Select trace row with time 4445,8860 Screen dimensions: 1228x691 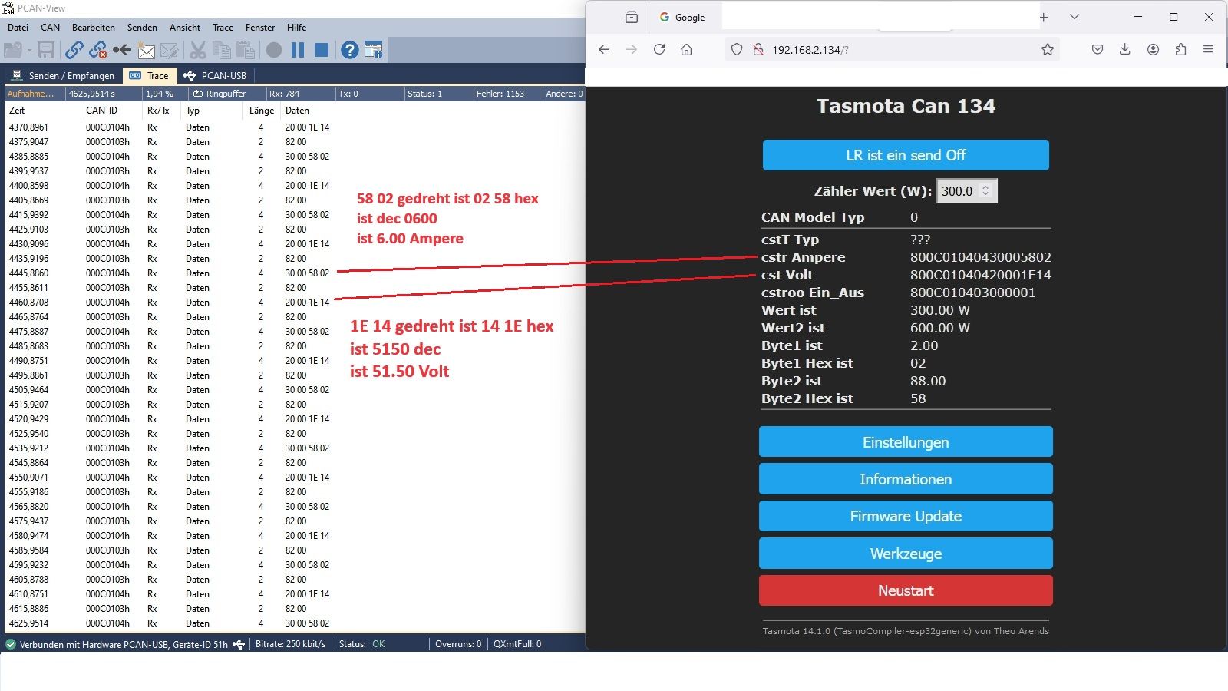tap(295, 273)
